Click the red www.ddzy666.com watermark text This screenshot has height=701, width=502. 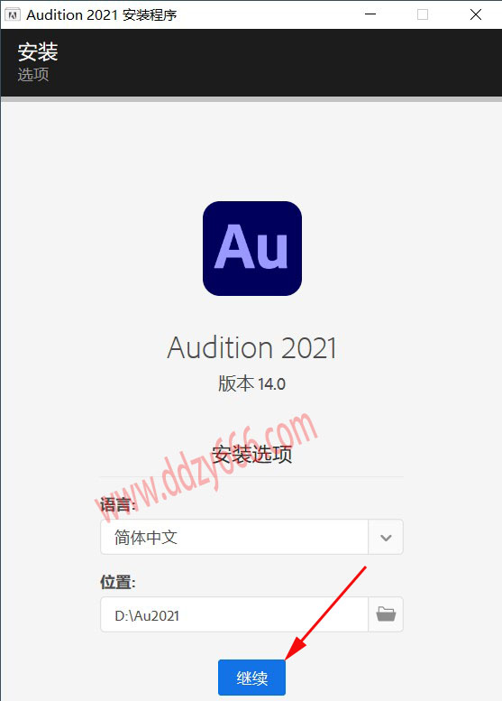tap(205, 467)
